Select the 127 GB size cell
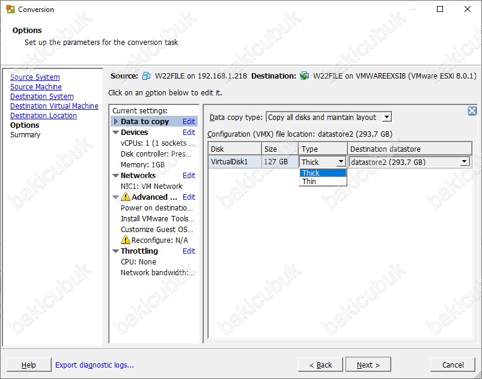 coord(280,161)
